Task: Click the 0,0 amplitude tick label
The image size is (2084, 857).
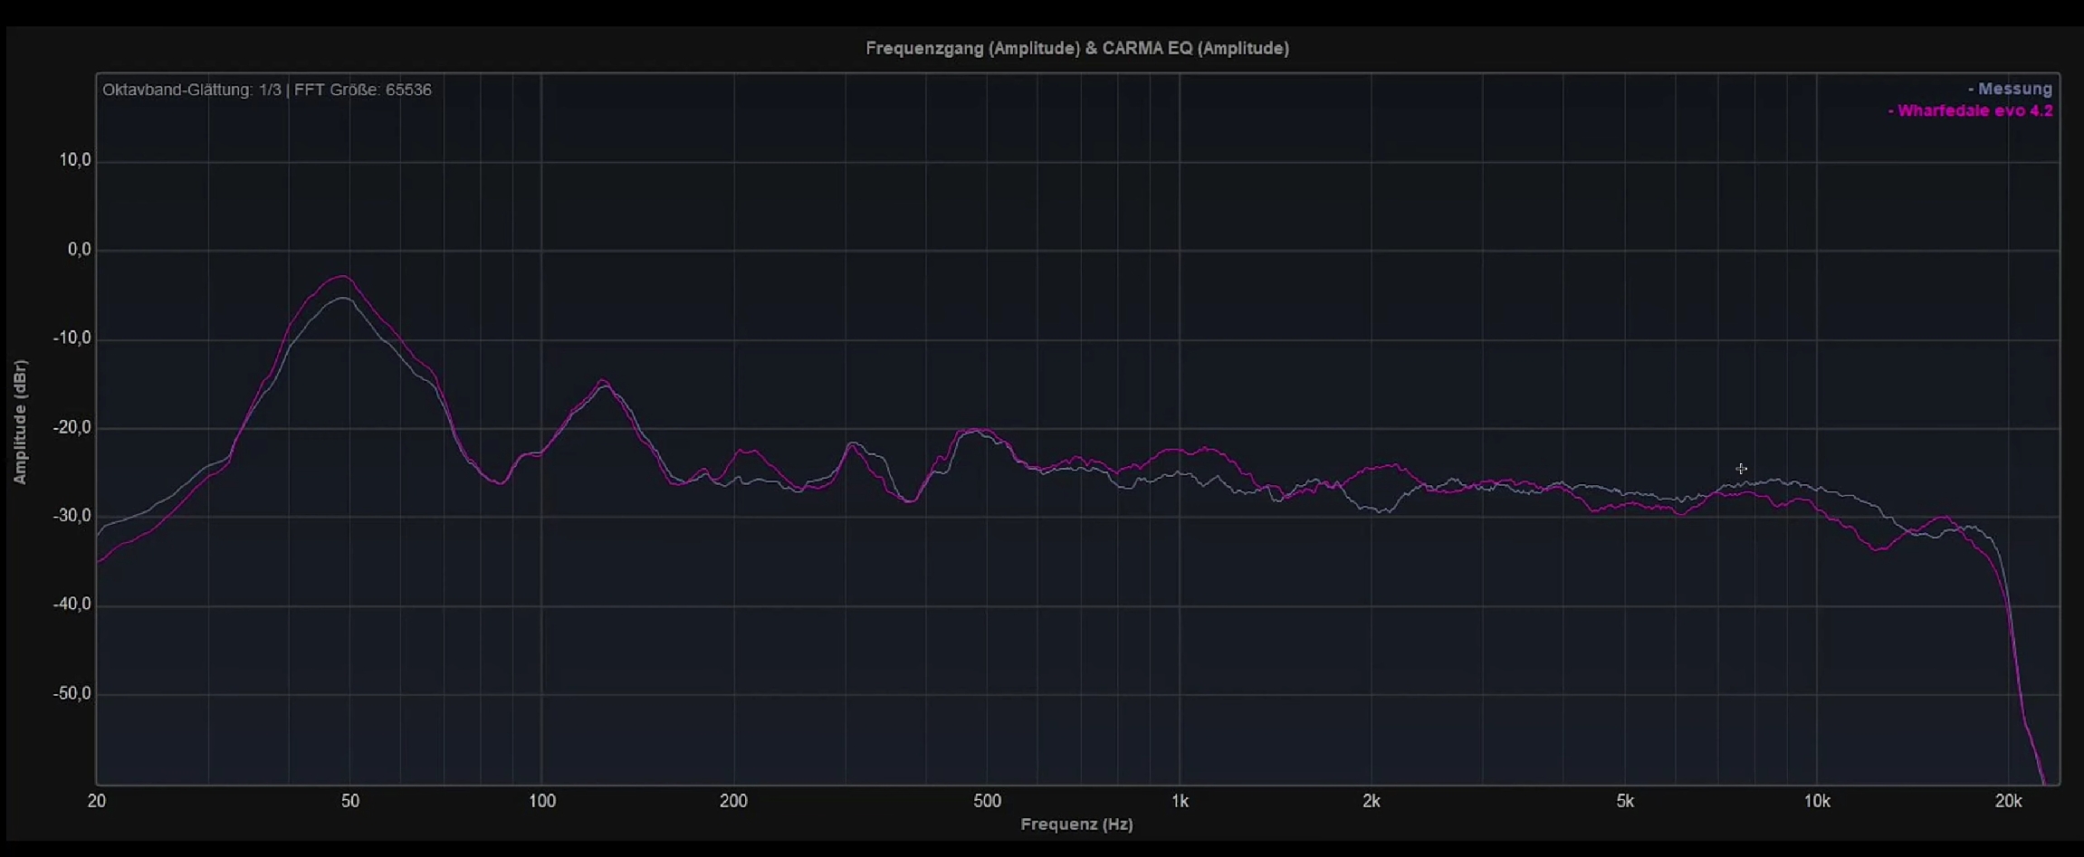Action: (x=80, y=250)
